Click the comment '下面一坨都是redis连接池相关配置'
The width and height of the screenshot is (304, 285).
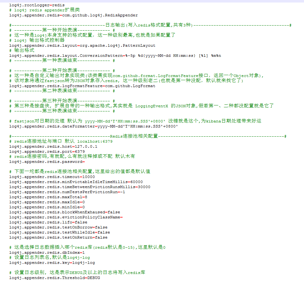click(80, 171)
